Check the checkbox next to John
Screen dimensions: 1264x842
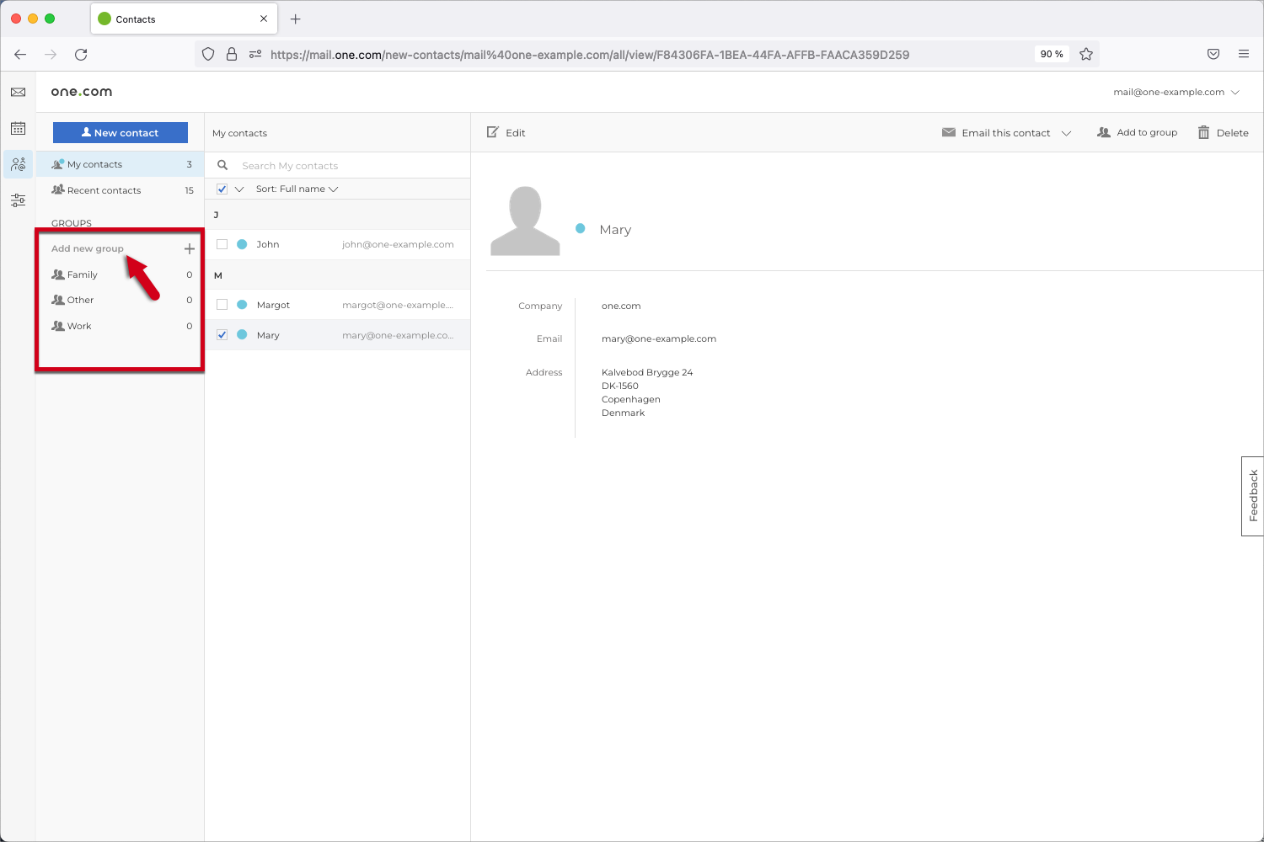click(x=222, y=244)
